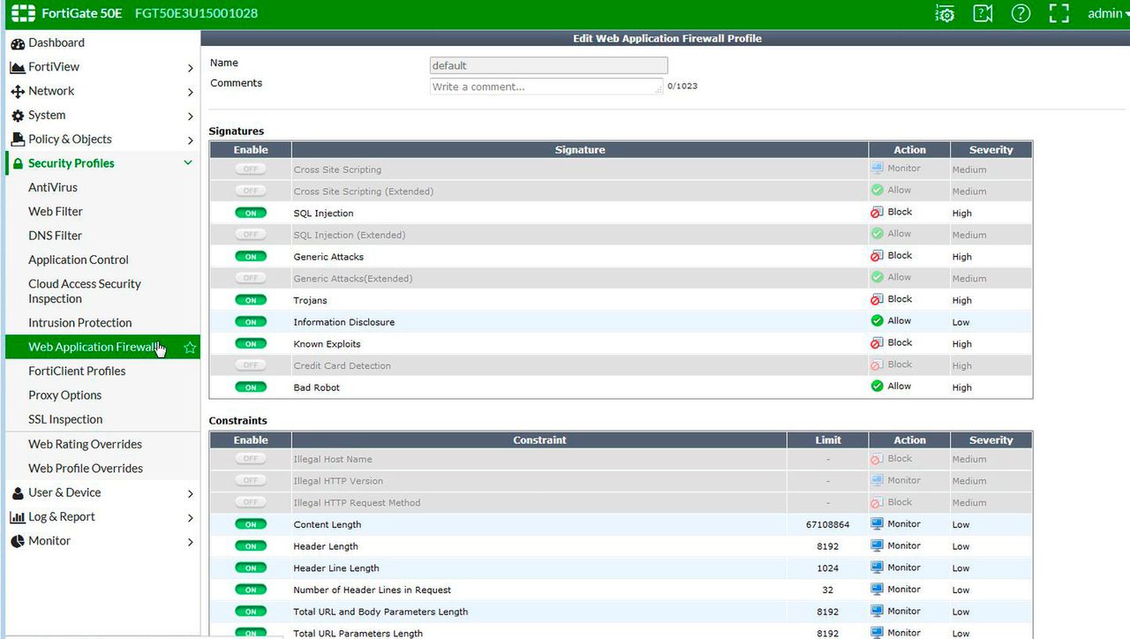Turn off Content Length constraint toggle
Viewport: 1130px width, 639px height.
[251, 524]
